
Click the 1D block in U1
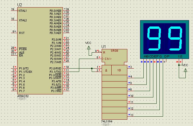(119, 70)
